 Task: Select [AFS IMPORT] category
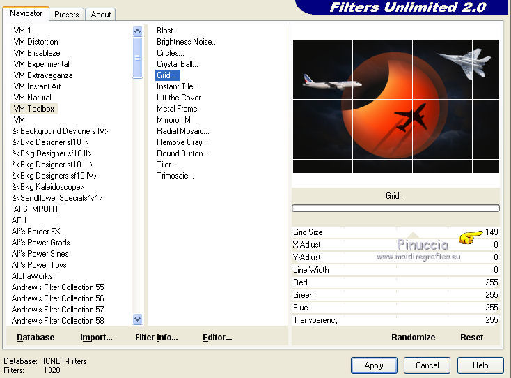(x=36, y=209)
